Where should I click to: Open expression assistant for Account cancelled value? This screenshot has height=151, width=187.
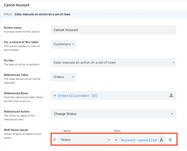coord(161,140)
